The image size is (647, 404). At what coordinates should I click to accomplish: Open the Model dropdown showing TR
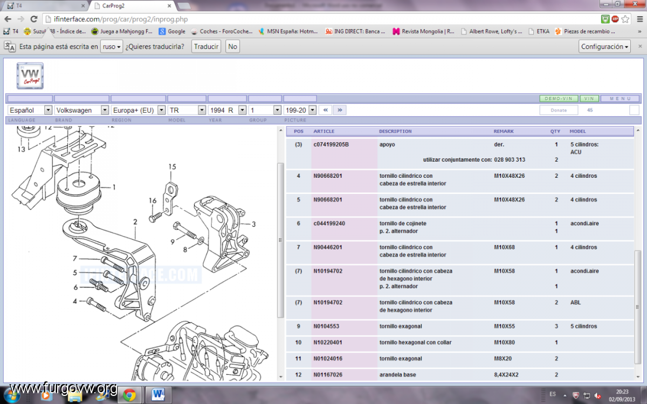pos(187,110)
